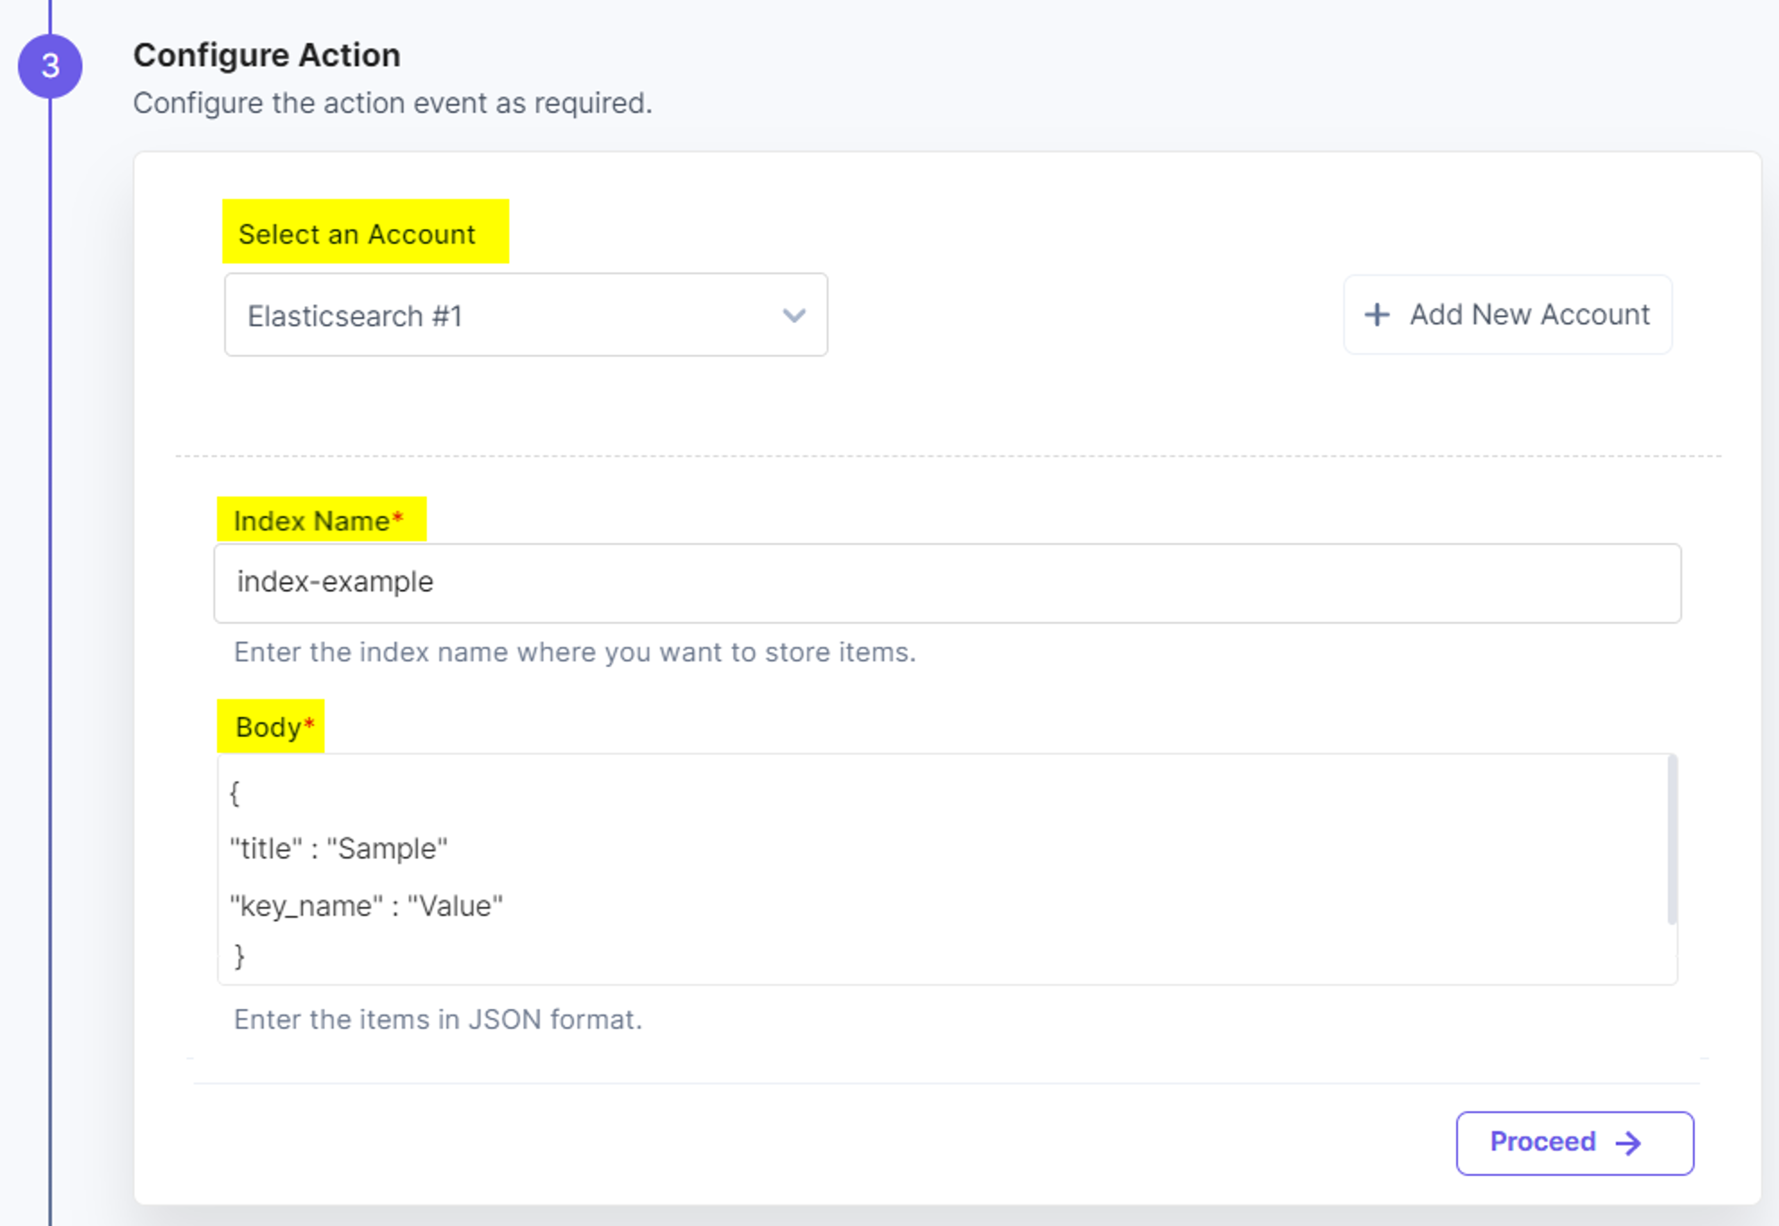Click the Add New Account button
Viewport: 1779px width, 1226px height.
pos(1507,315)
